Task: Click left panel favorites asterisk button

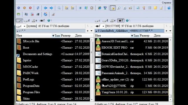Action: 88,31
